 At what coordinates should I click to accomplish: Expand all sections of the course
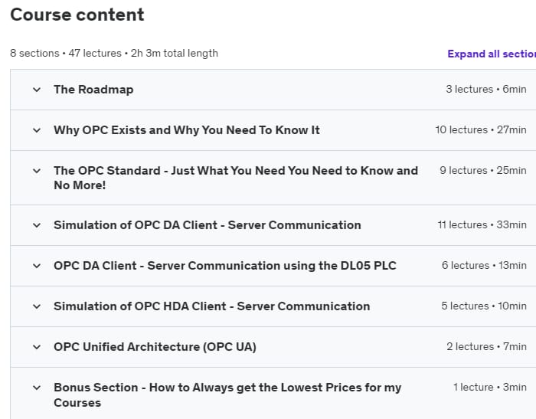click(x=491, y=54)
